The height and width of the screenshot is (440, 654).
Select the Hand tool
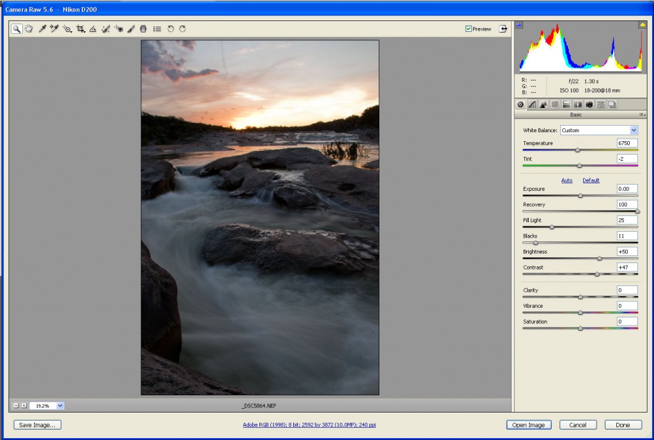29,29
